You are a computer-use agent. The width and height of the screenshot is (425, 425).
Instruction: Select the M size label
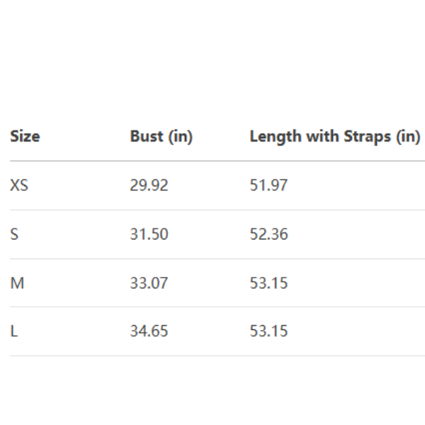click(x=17, y=283)
